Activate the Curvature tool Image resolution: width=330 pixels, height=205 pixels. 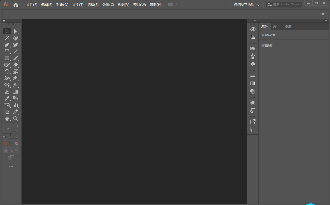[15, 45]
